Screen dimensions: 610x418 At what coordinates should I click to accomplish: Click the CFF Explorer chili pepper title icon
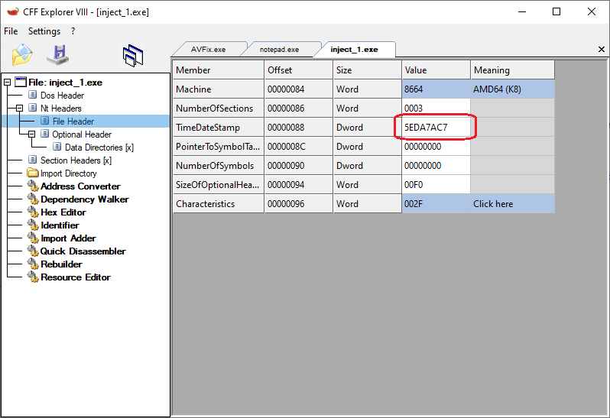[12, 11]
